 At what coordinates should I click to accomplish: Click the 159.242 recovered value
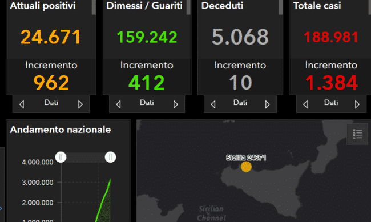[147, 37]
